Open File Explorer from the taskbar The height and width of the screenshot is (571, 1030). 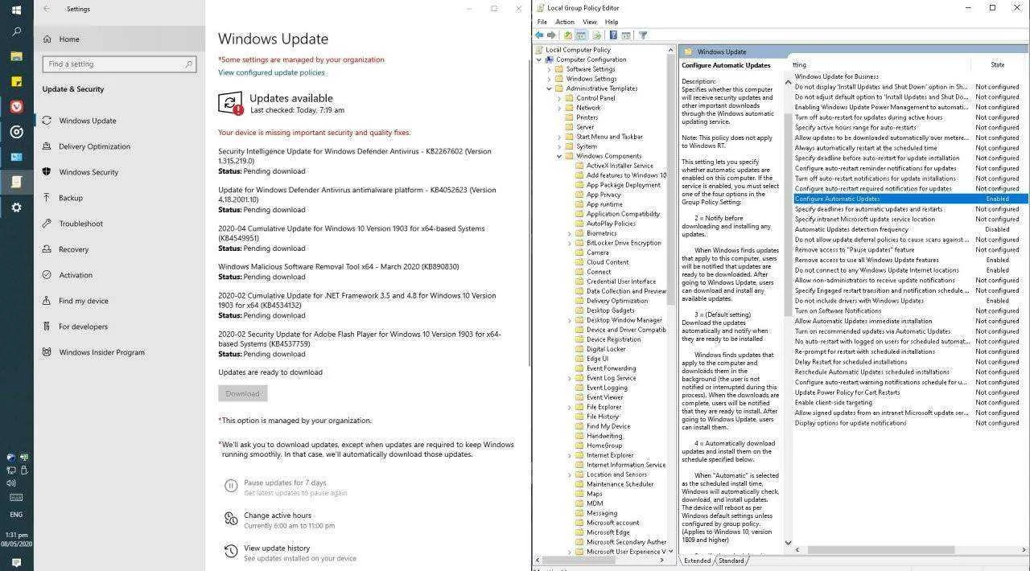[16, 56]
